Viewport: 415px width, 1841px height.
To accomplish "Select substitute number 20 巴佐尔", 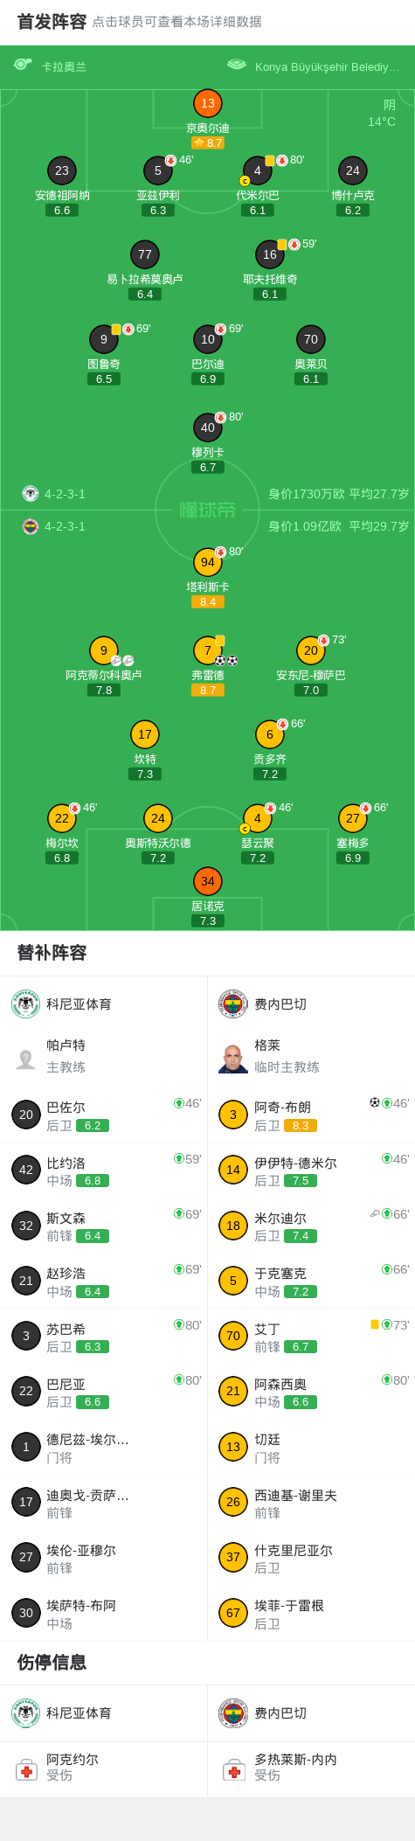I will [104, 1115].
